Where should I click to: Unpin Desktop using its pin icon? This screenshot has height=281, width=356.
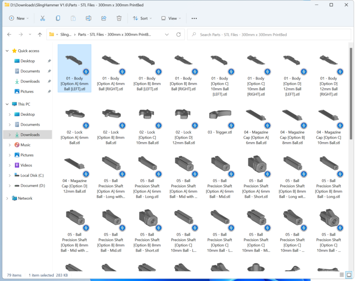coord(49,61)
